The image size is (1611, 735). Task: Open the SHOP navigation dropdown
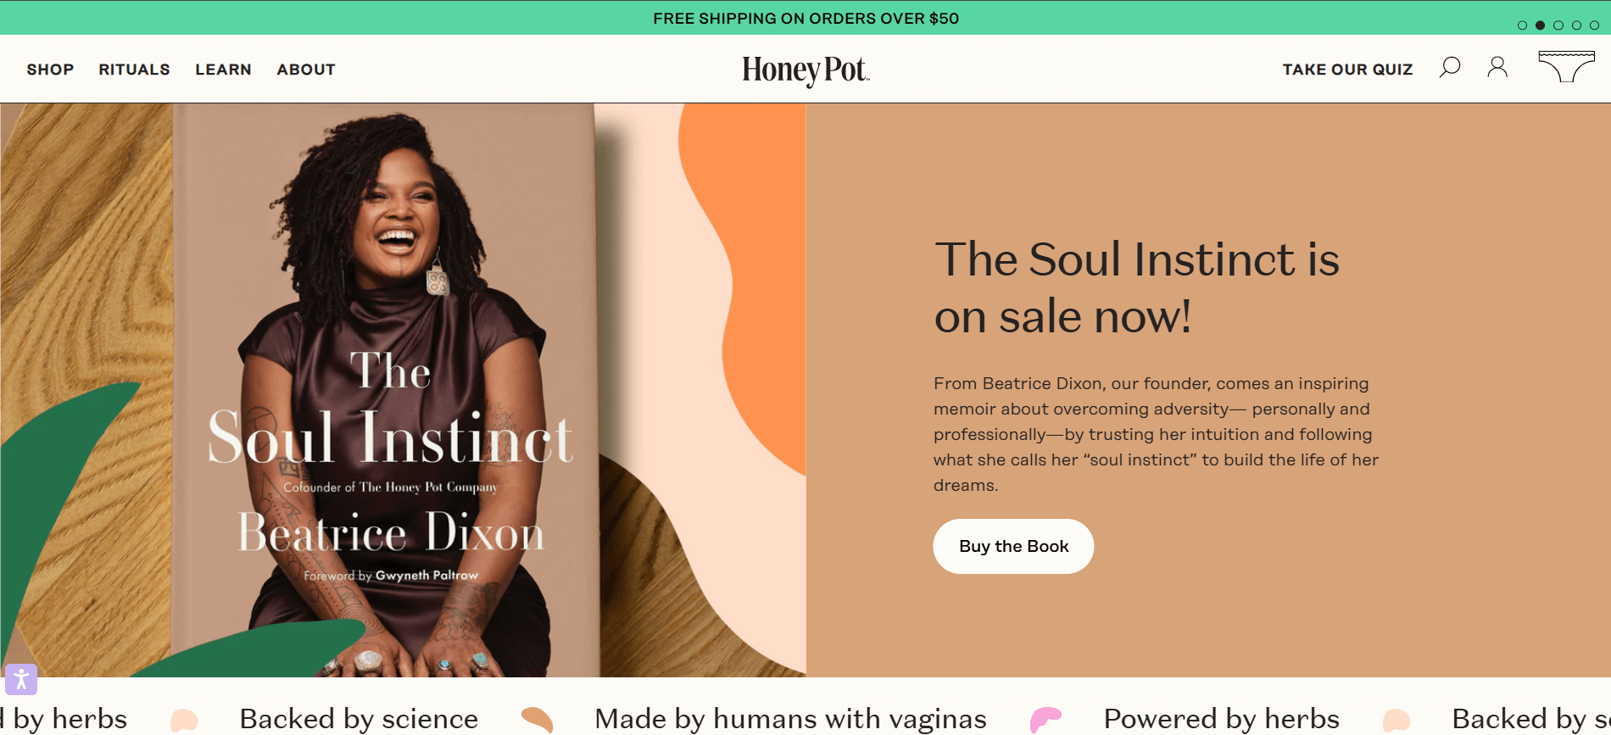click(50, 70)
